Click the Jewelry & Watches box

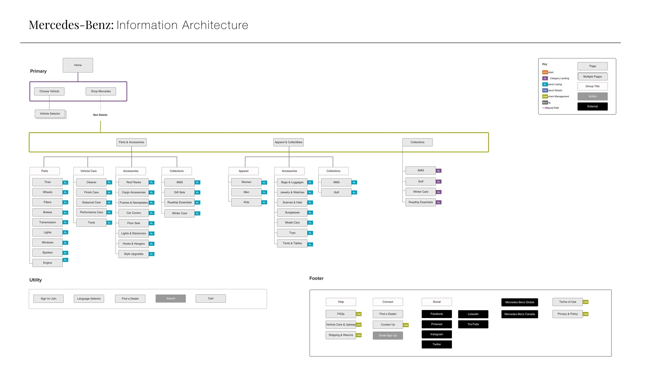(292, 192)
